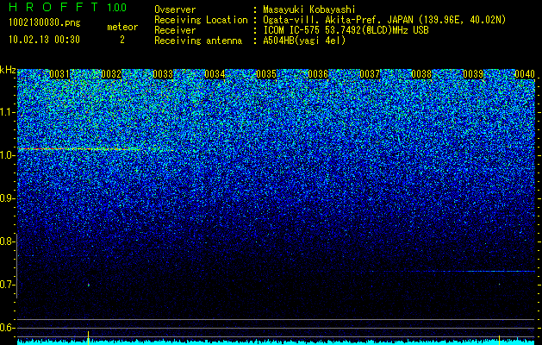The image size is (542, 345).
Task: Select the file name 1002130030.png
Action: point(45,23)
